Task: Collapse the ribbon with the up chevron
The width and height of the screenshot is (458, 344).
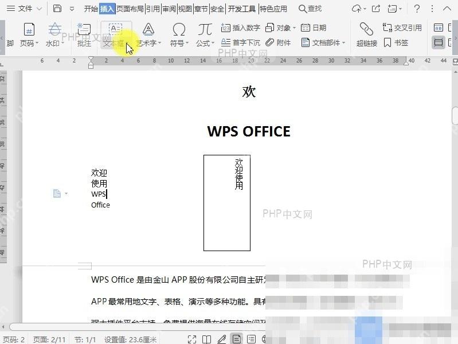Action: (447, 9)
